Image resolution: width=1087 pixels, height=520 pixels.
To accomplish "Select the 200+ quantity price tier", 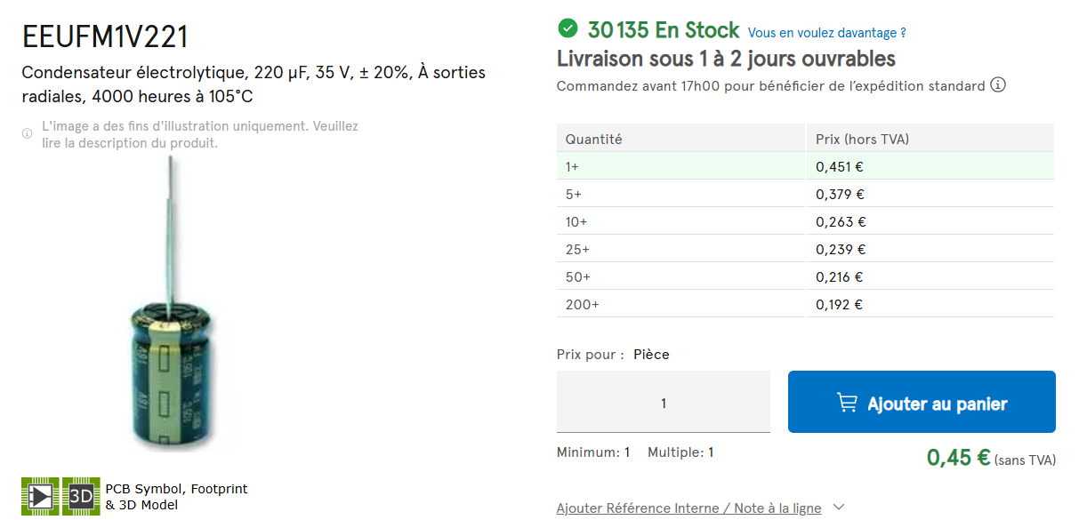I will click(805, 304).
